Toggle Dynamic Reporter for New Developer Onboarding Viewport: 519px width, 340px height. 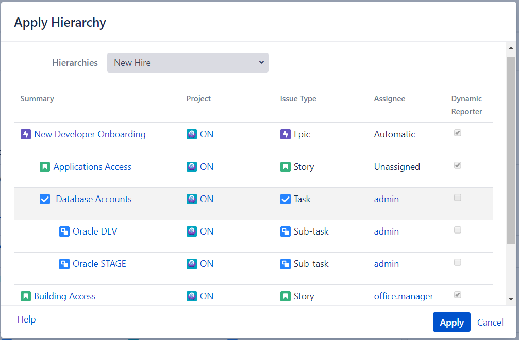pyautogui.click(x=457, y=133)
